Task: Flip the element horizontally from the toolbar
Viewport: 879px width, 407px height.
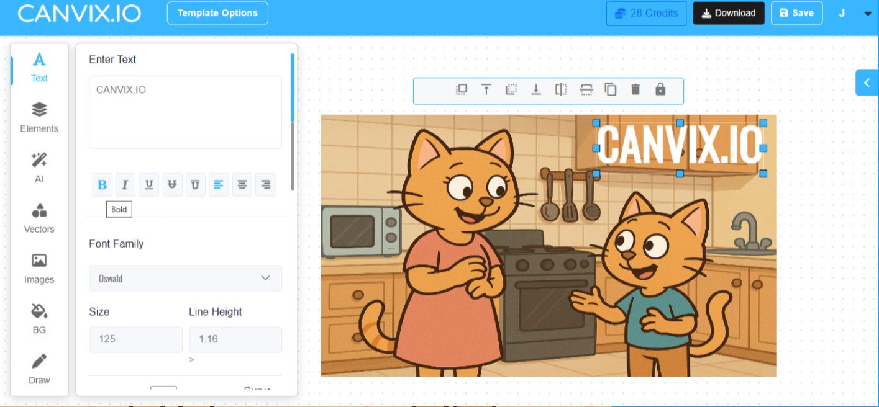Action: [x=561, y=89]
